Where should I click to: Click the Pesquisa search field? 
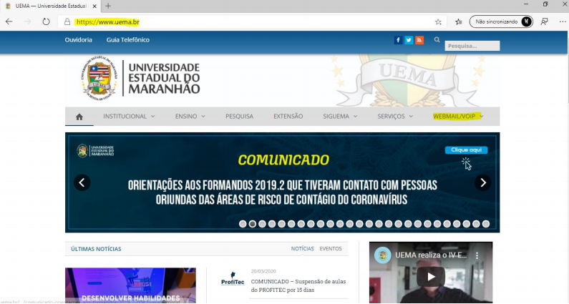[472, 46]
